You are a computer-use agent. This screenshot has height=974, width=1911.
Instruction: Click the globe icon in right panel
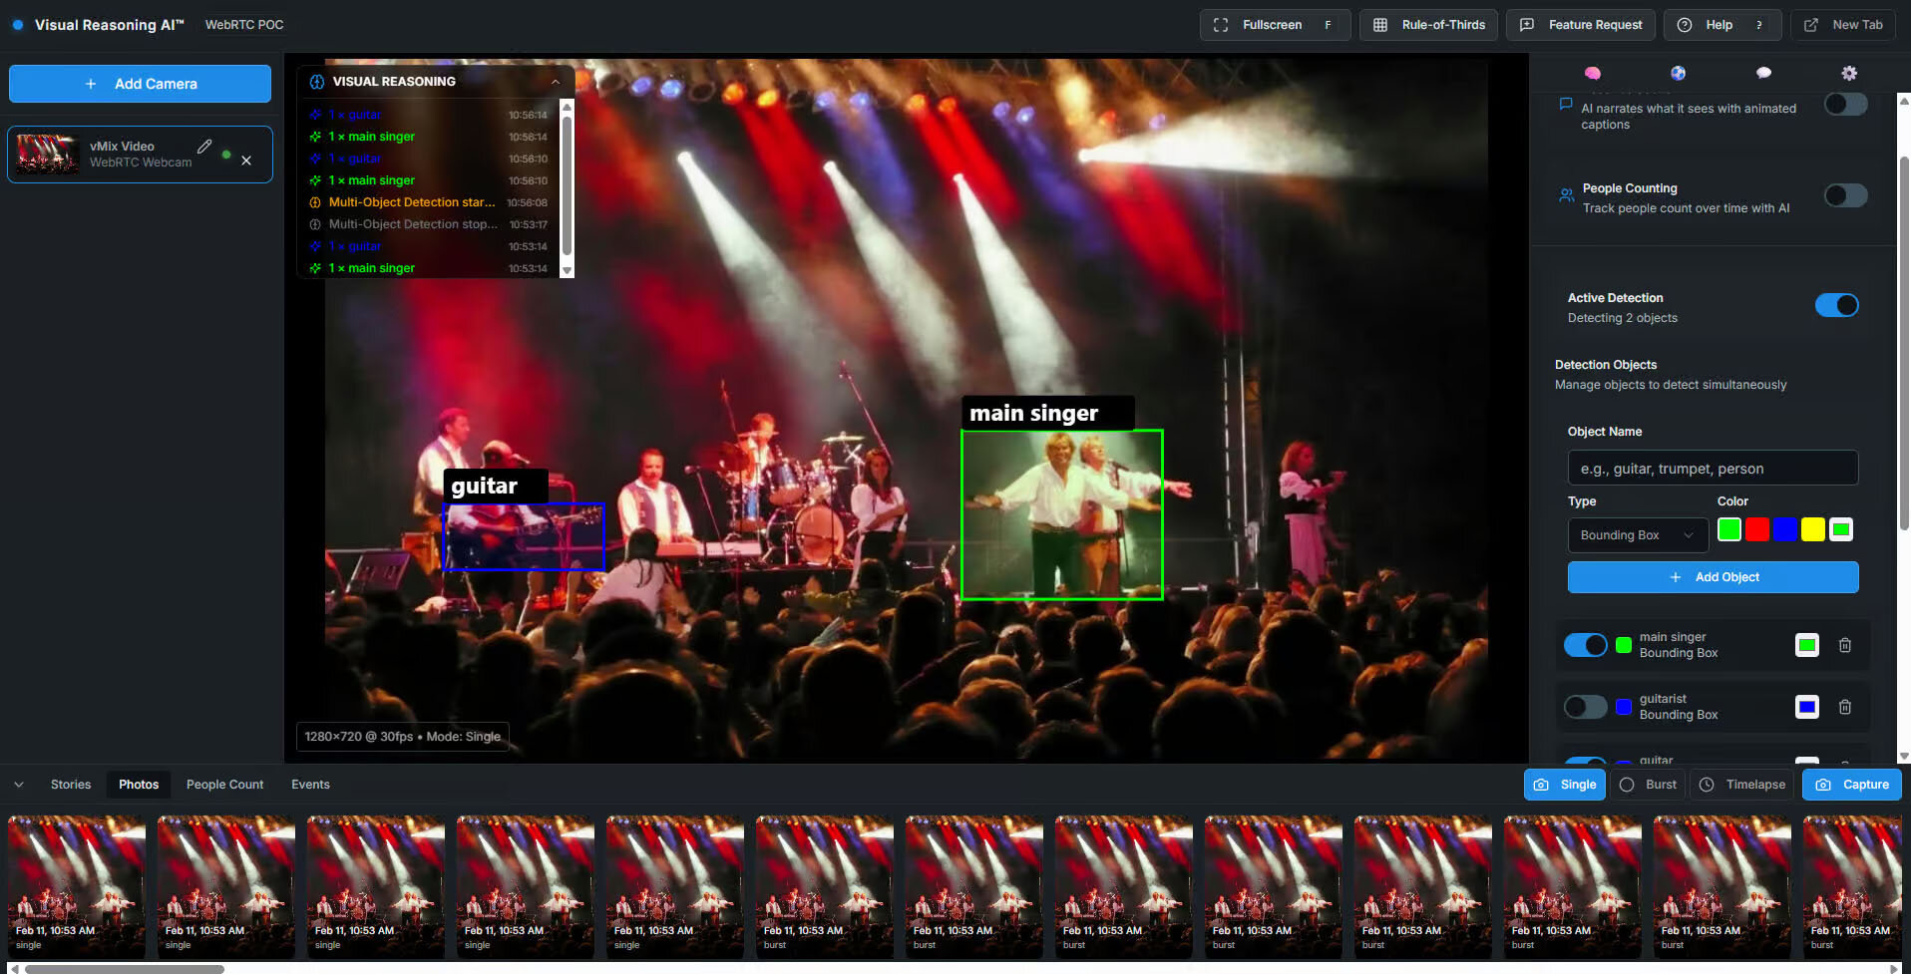click(1678, 73)
